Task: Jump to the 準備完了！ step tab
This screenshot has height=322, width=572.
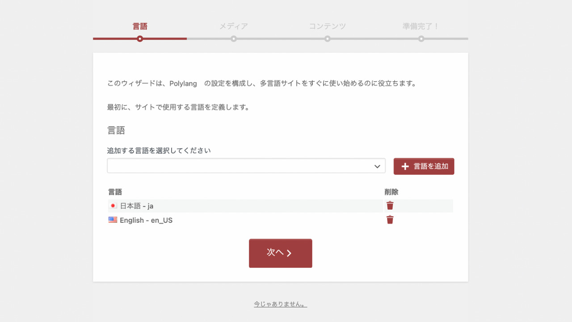Action: point(421,26)
